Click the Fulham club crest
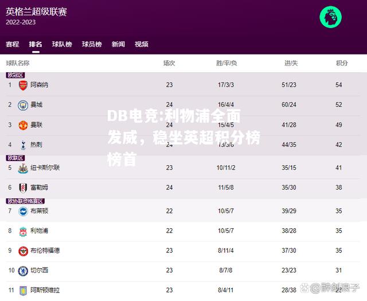 pyautogui.click(x=23, y=187)
